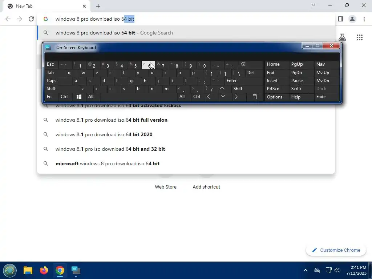Toggle Fn key on On-Screen Keyboard
Screen dimensions: 372x279
[51, 97]
